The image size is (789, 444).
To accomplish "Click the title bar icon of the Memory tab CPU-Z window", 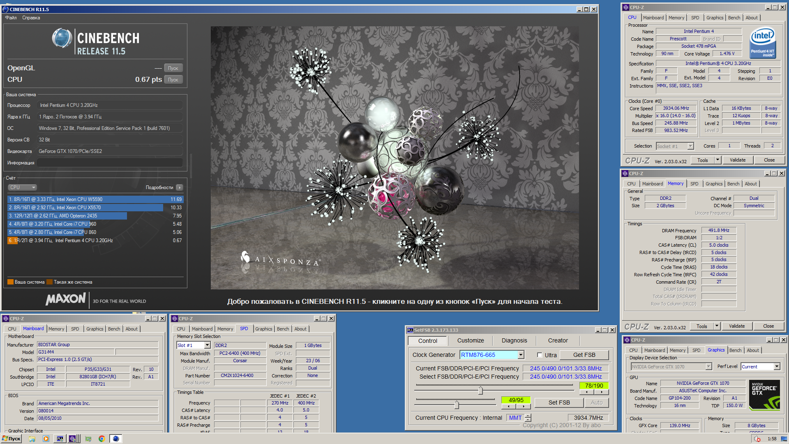I will 625,173.
